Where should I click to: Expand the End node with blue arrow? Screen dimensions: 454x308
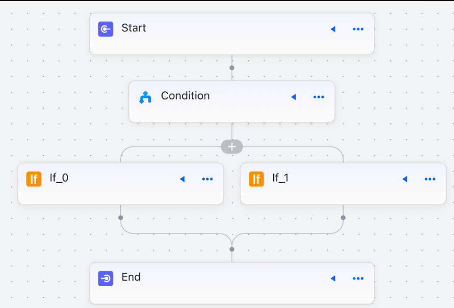pos(333,279)
